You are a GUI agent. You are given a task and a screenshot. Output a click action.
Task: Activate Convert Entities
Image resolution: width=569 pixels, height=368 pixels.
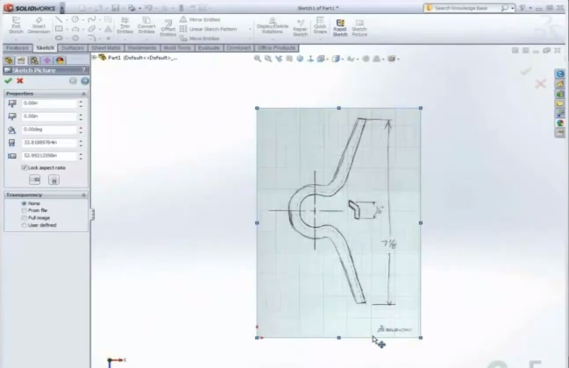click(x=146, y=25)
